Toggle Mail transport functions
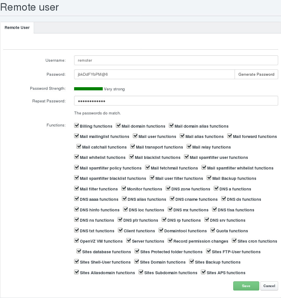Screen dimensions: 281x298 (132, 146)
